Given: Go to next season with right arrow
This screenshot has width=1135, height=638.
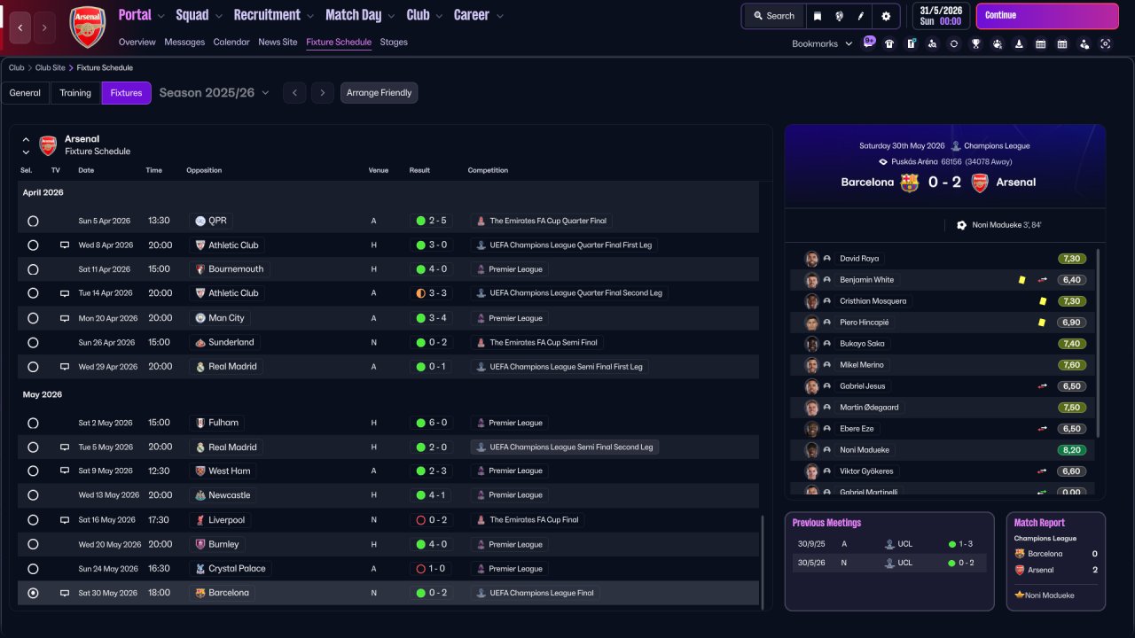Looking at the screenshot, I should [323, 93].
